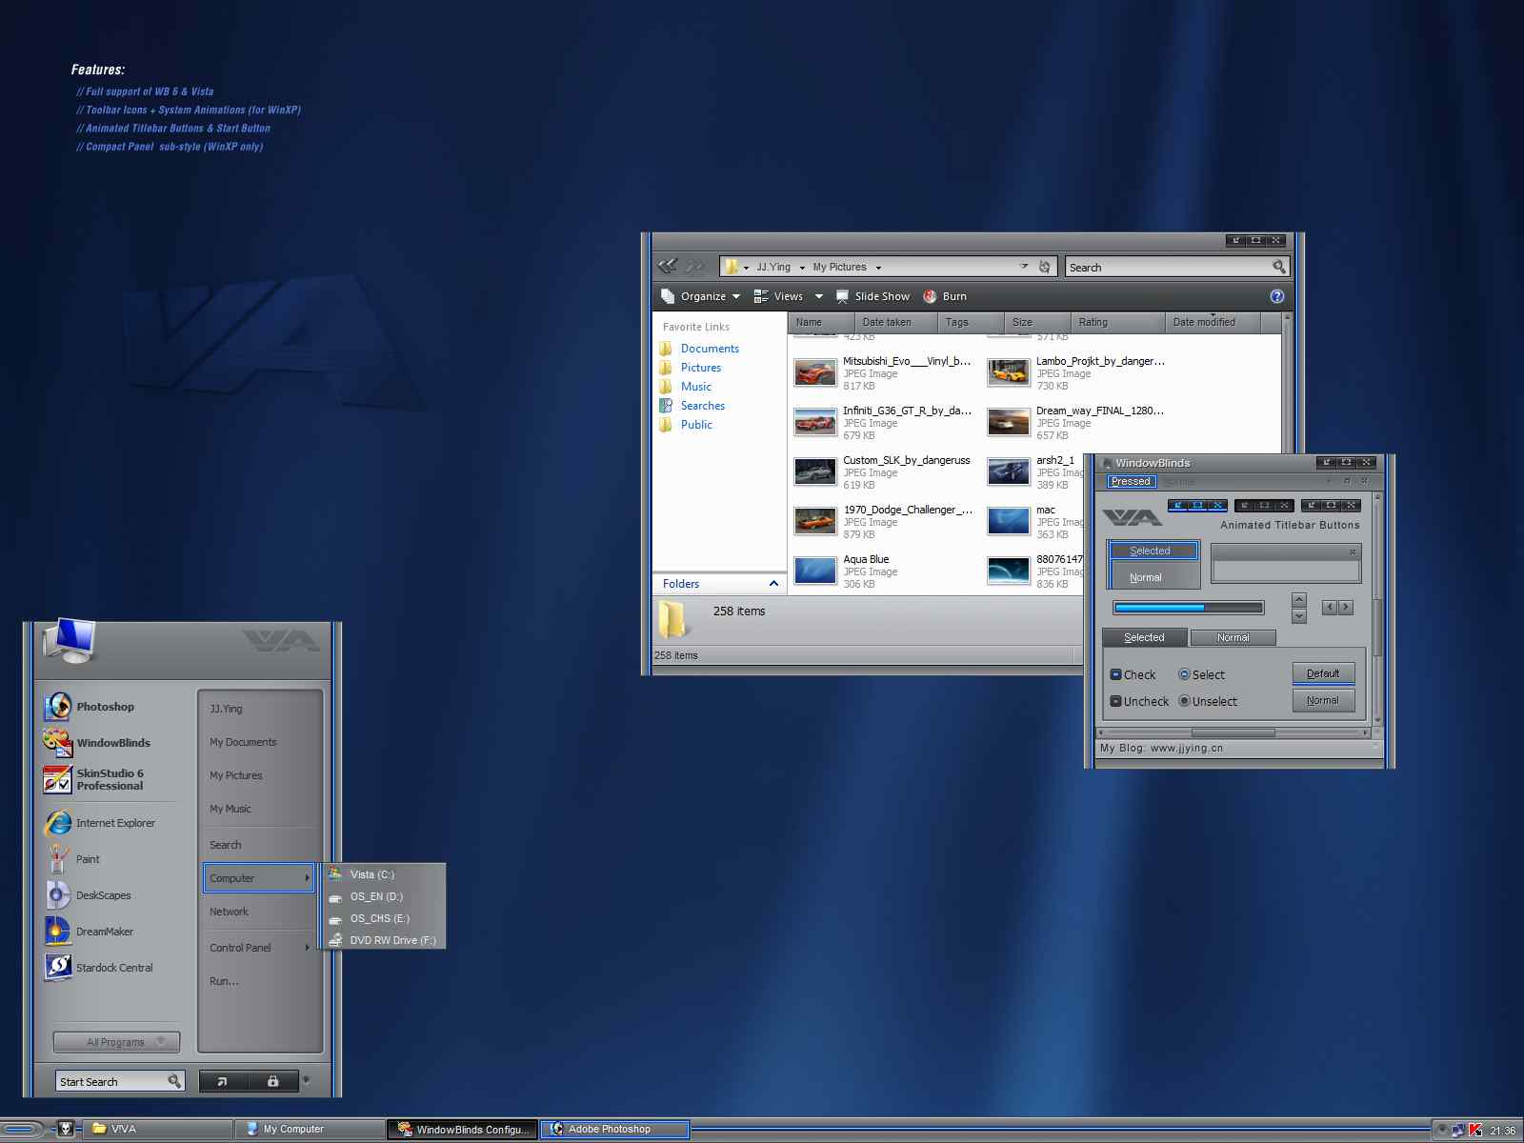Switch to Adobe Photoshop taskbar button
This screenshot has height=1143, width=1524.
click(x=615, y=1130)
